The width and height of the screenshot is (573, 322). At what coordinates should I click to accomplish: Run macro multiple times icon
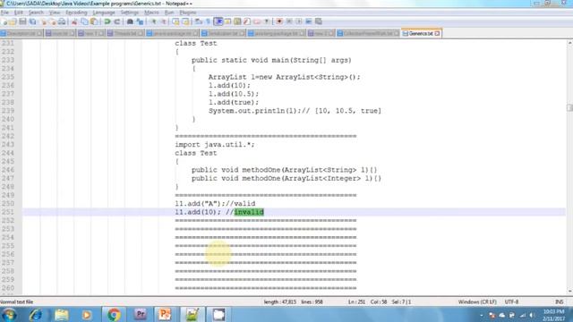[x=309, y=21]
